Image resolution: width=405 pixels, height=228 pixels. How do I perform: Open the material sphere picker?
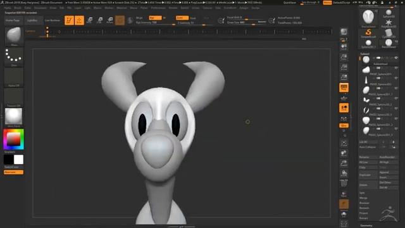pos(14,118)
